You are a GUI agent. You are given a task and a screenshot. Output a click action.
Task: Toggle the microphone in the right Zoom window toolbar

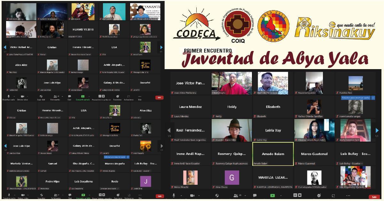[174, 196]
